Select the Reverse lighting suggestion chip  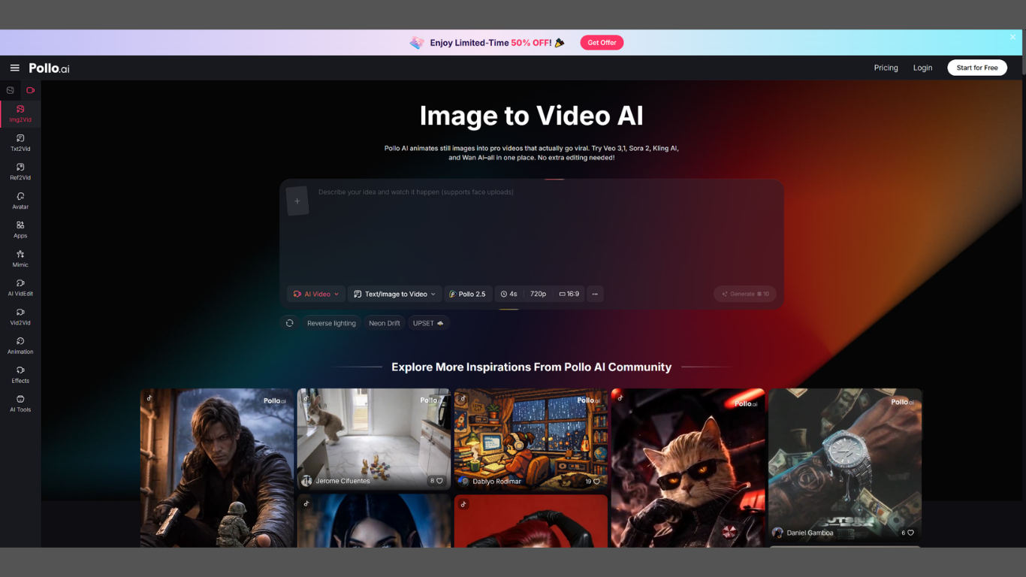pos(331,323)
